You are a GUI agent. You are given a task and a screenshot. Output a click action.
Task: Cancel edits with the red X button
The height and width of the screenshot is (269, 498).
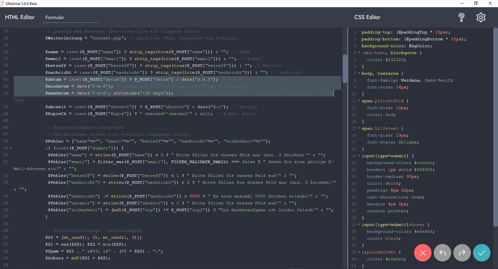point(423,253)
